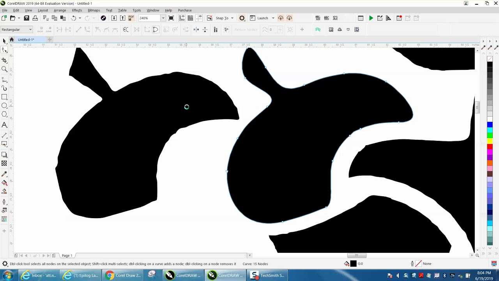Click the horizontal scrollbar thumb
This screenshot has height=281, width=499.
click(357, 256)
